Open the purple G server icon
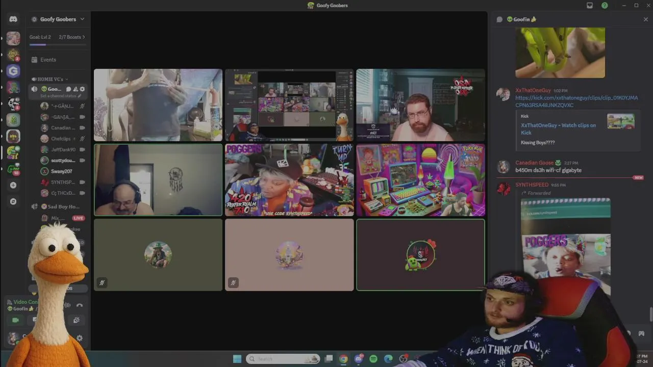Viewport: 653px width, 367px height. coord(13,71)
